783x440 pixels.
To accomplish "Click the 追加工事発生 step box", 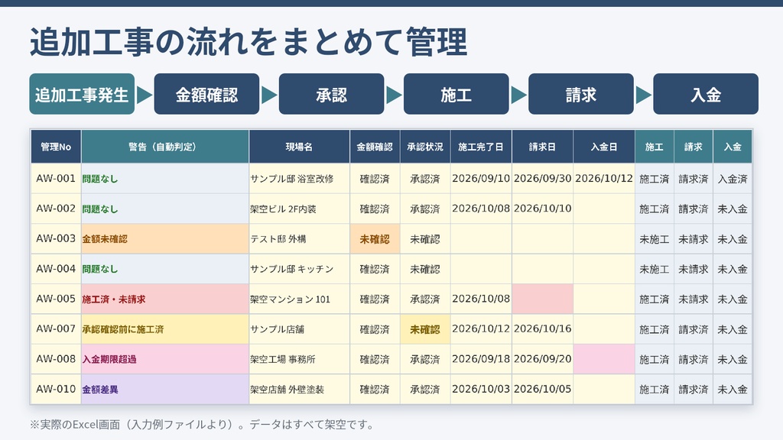I will click(x=82, y=94).
